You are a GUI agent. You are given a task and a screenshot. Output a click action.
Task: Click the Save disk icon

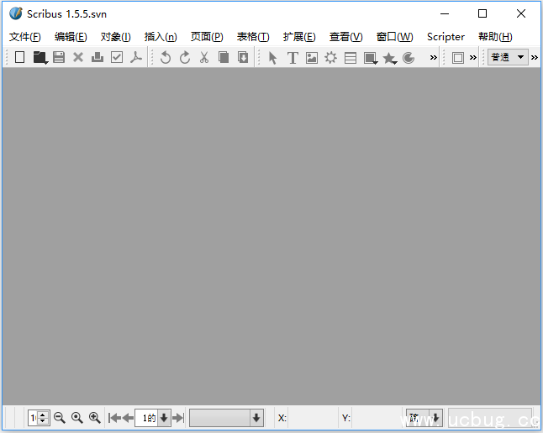pyautogui.click(x=59, y=57)
